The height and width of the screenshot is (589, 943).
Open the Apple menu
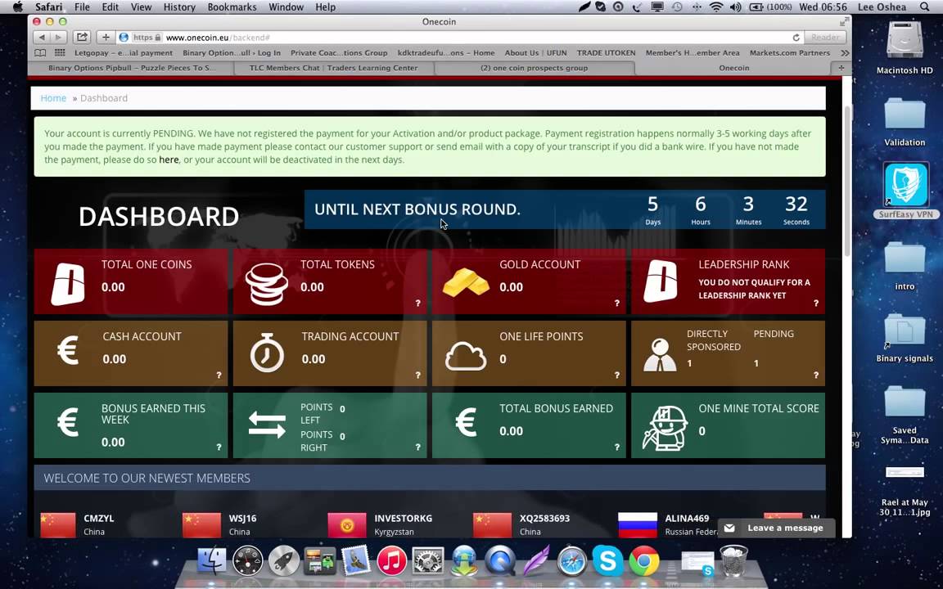(x=17, y=7)
